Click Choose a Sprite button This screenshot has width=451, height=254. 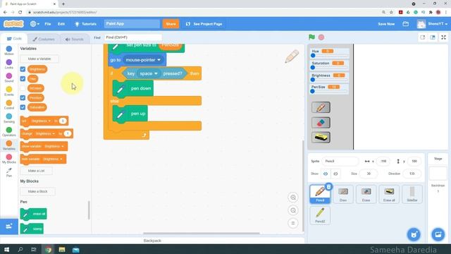tap(414, 234)
